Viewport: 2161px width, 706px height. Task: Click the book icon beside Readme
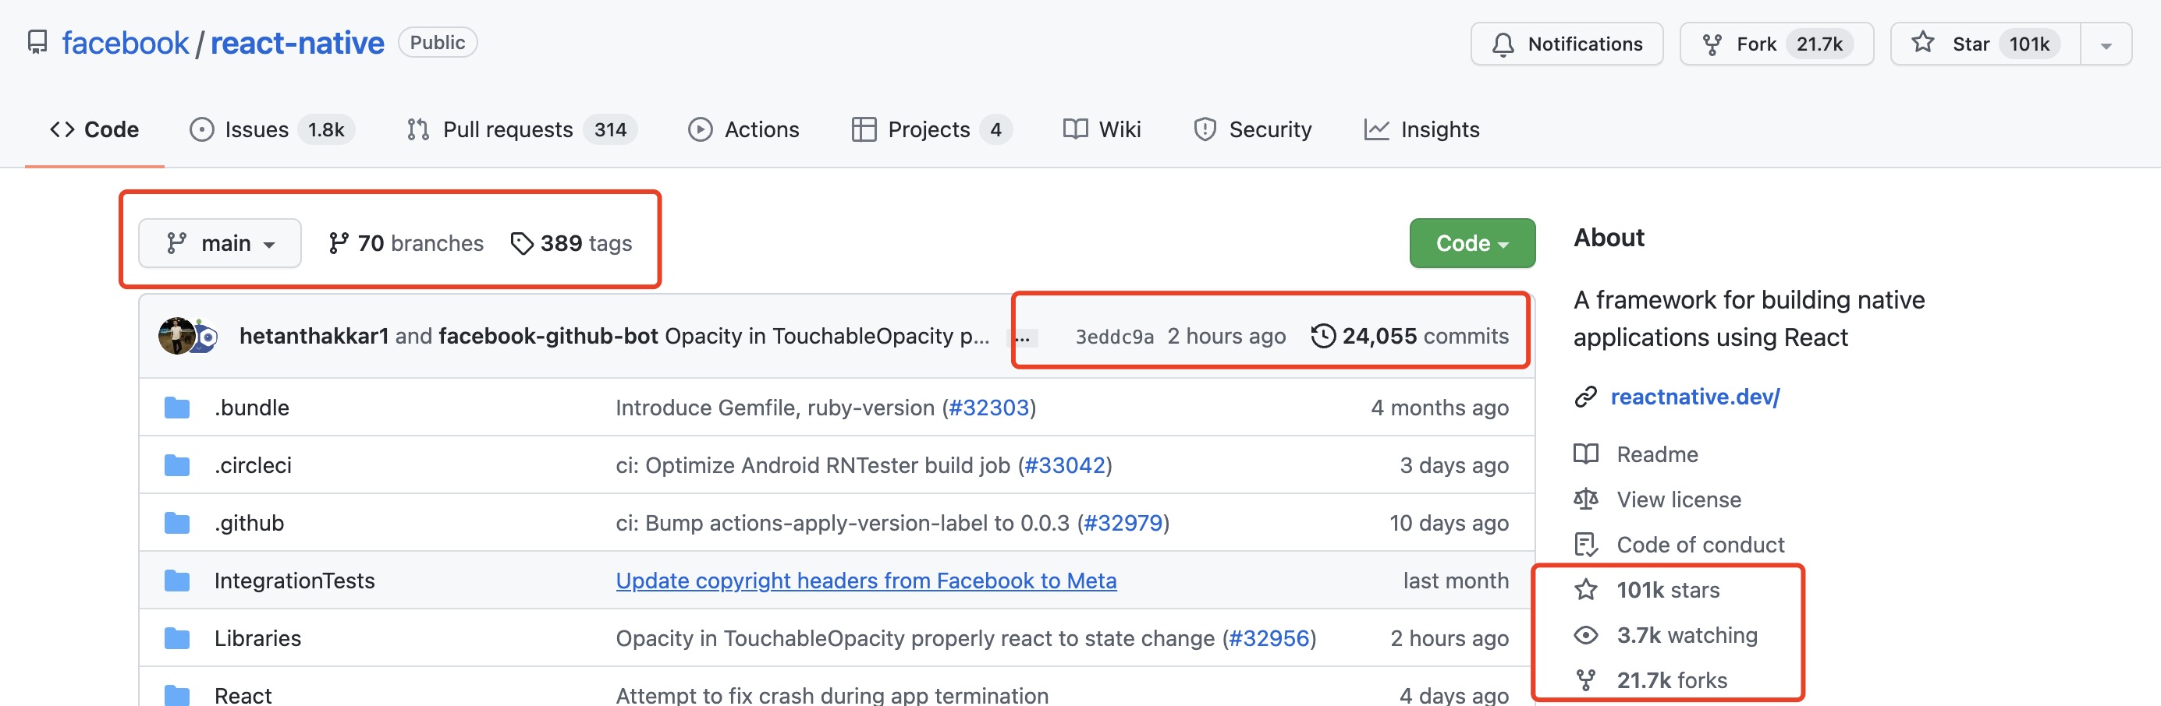[1585, 454]
